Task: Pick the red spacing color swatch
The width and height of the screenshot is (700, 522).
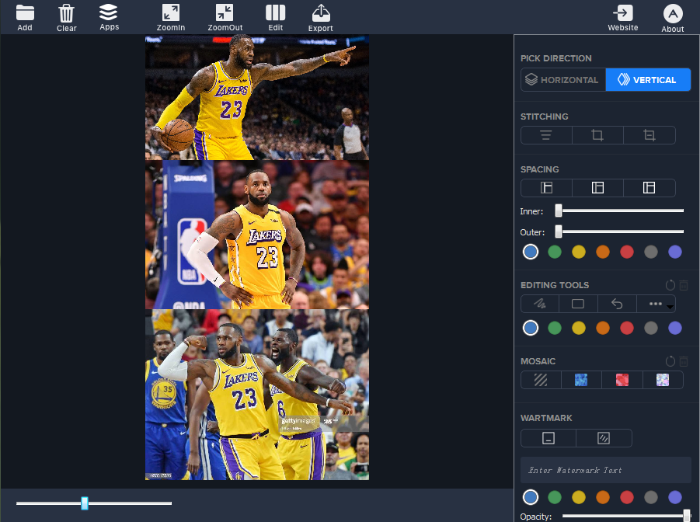Action: point(627,252)
